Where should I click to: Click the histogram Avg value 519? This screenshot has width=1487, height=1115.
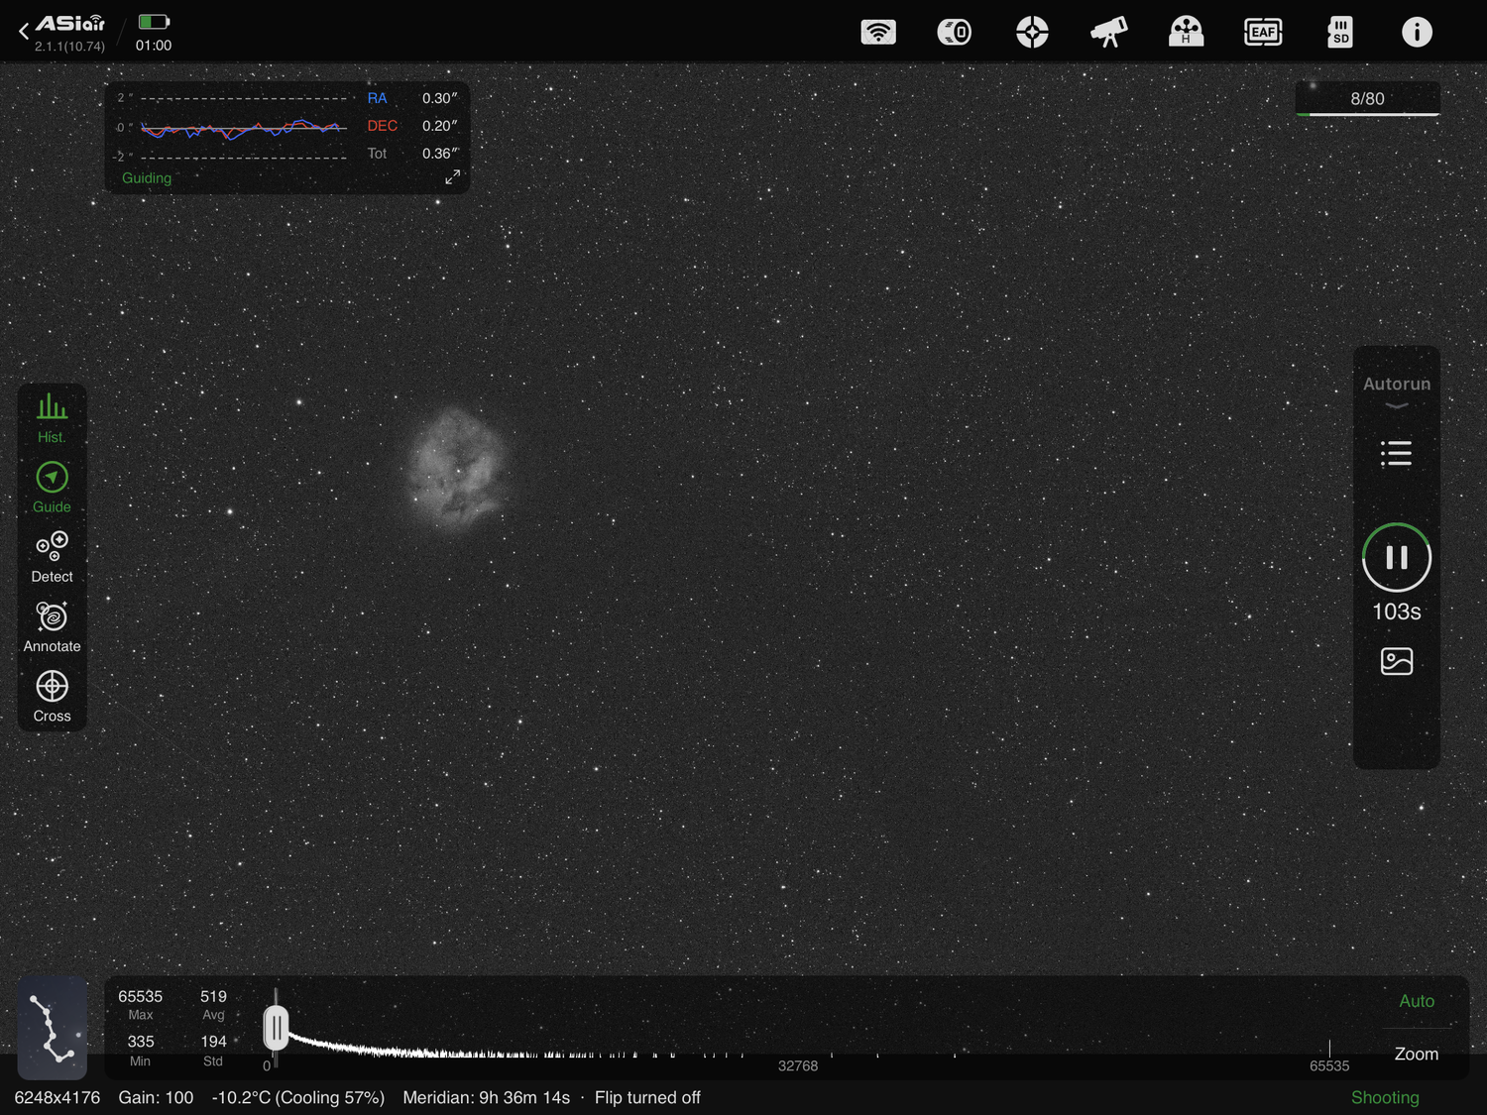[213, 996]
